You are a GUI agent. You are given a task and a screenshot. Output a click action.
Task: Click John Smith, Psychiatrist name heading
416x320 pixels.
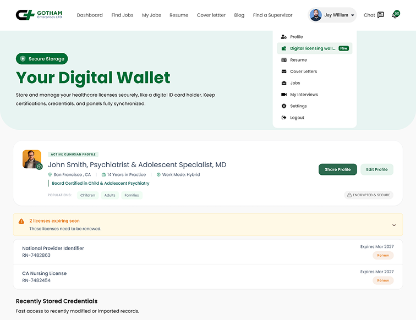coord(137,164)
